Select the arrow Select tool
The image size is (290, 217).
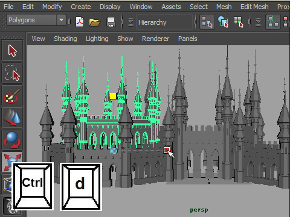pyautogui.click(x=12, y=51)
